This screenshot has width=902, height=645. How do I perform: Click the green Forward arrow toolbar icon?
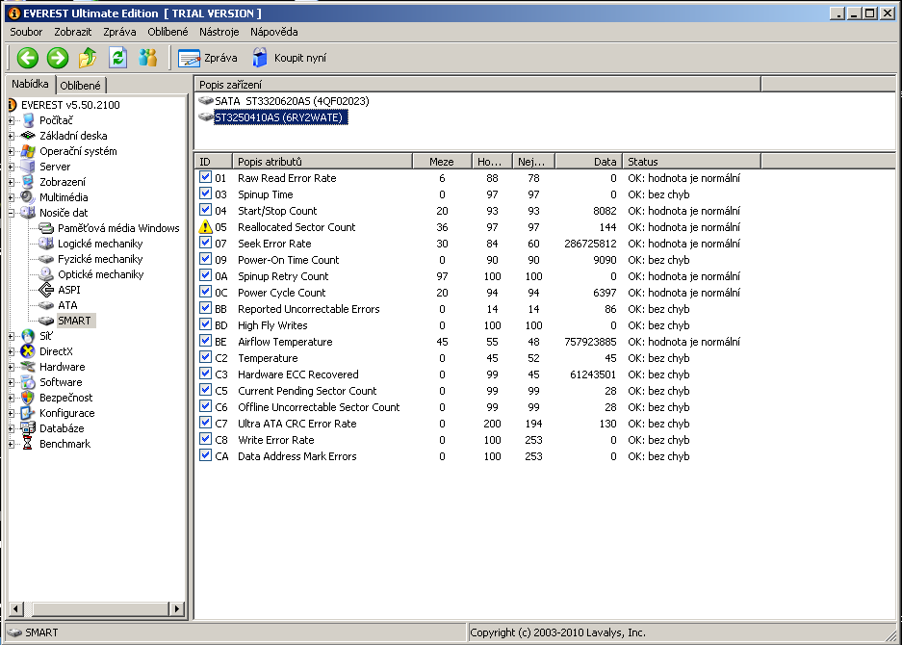click(58, 58)
